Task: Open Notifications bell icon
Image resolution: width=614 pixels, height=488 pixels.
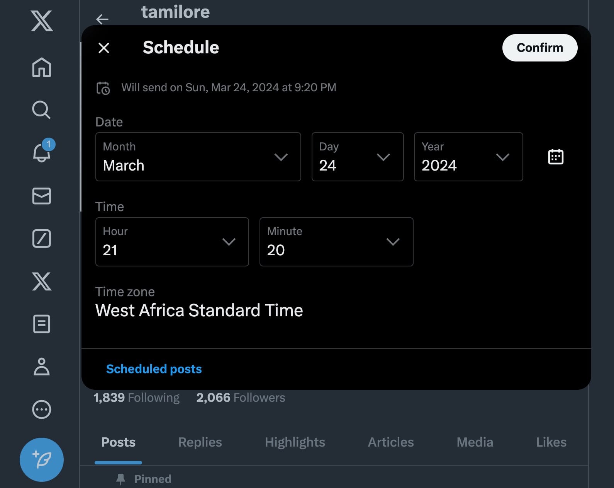Action: click(x=42, y=152)
